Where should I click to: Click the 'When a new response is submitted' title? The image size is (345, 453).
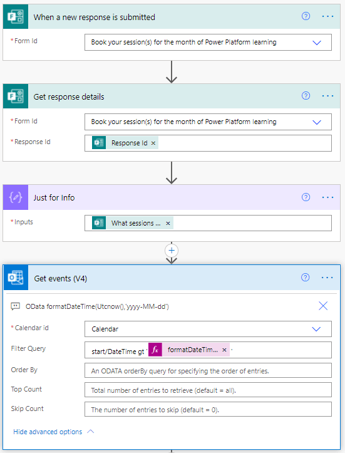click(94, 18)
